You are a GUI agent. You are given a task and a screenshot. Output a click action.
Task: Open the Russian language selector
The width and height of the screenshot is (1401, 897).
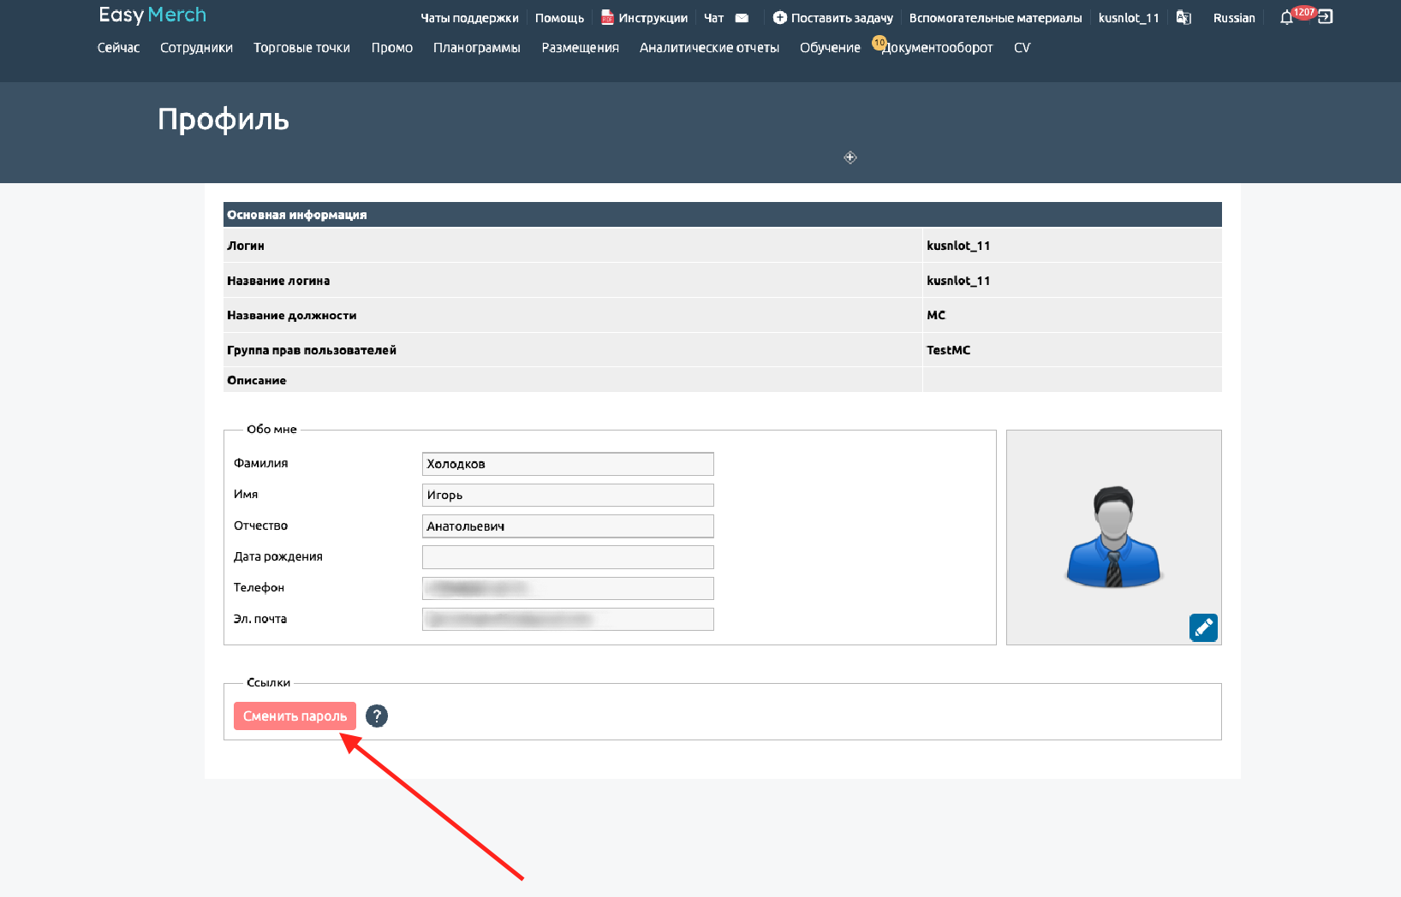[x=1233, y=18]
